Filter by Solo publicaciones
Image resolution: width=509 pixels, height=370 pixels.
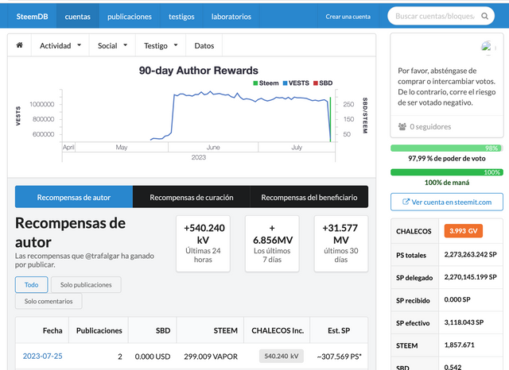point(86,285)
